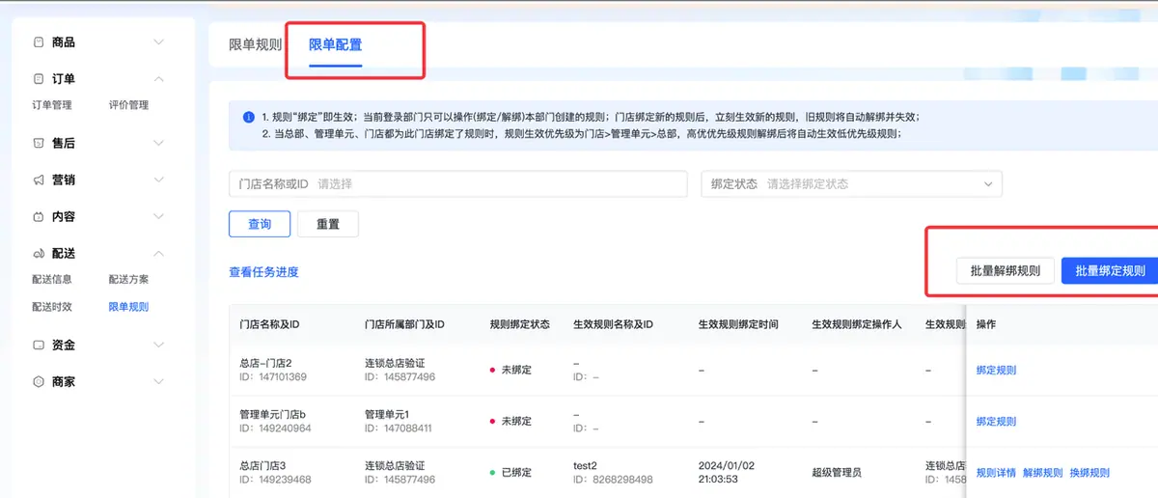Open 配送方案 in sidebar
The image size is (1158, 498).
[128, 280]
